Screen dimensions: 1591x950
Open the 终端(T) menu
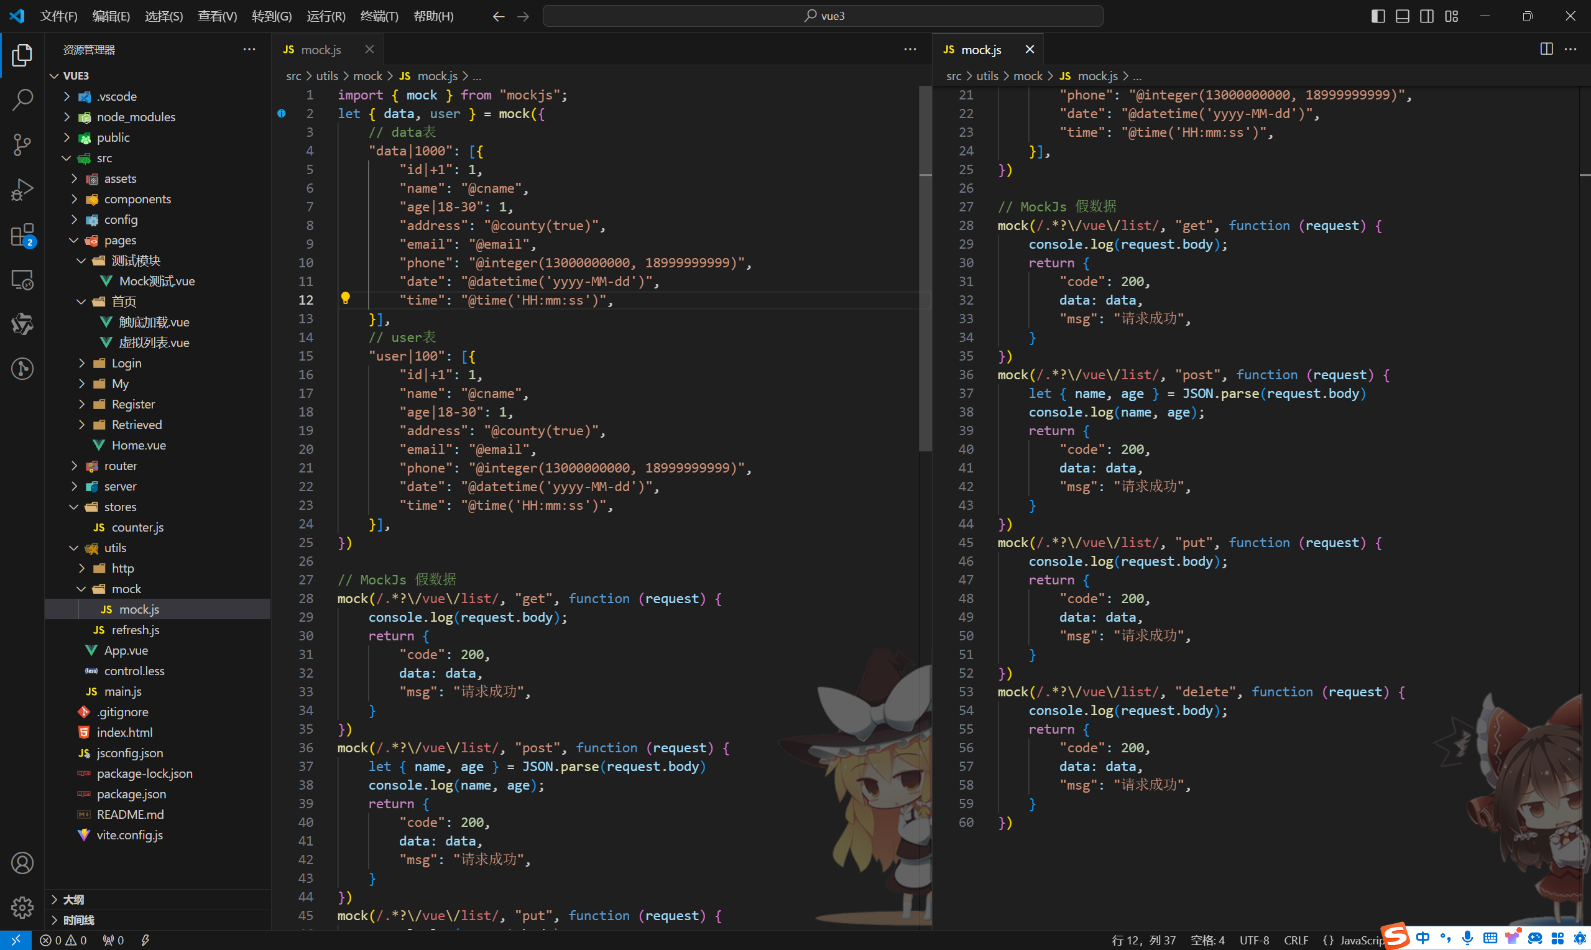379,16
